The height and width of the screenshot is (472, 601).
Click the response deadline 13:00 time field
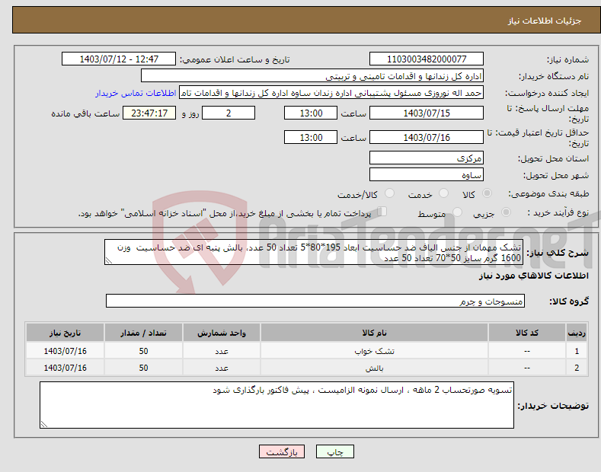[x=311, y=113]
